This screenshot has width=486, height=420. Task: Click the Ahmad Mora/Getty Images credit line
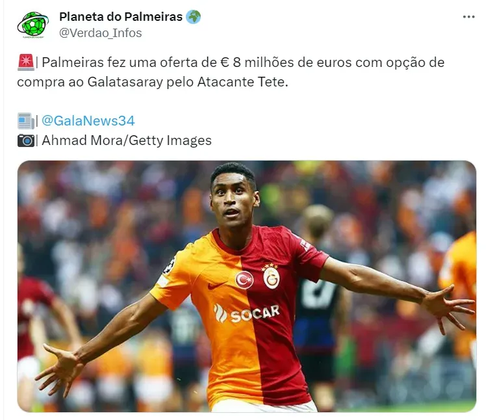click(x=127, y=140)
